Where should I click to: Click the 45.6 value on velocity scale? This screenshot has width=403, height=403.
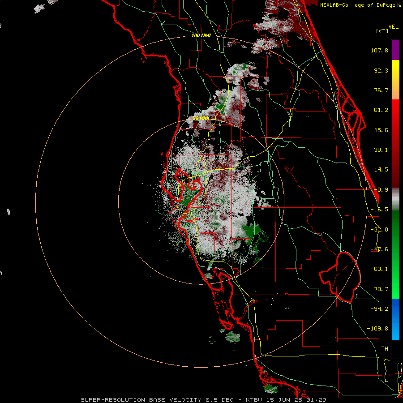point(381,130)
